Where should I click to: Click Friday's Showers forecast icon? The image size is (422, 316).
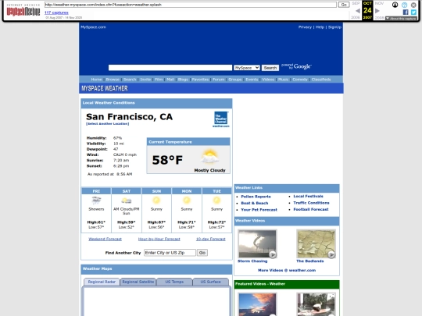(x=96, y=201)
